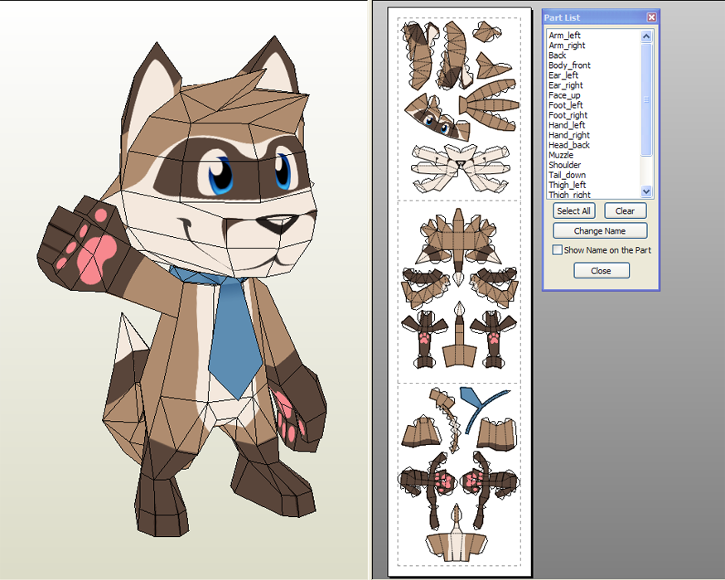Pick Head_back in the part list
725x580 pixels.
click(x=568, y=145)
